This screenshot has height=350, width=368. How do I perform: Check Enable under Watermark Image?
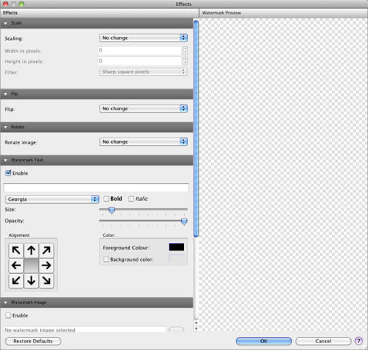pyautogui.click(x=8, y=315)
